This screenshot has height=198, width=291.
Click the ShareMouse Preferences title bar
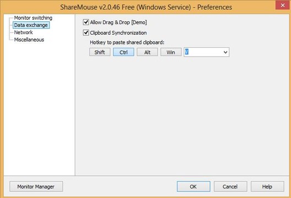pyautogui.click(x=146, y=7)
